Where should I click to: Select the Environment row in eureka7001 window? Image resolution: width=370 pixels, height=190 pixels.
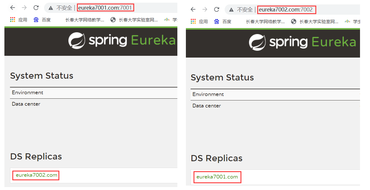click(x=94, y=93)
